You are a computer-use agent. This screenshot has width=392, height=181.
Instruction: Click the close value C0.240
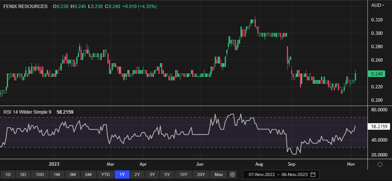(x=112, y=6)
